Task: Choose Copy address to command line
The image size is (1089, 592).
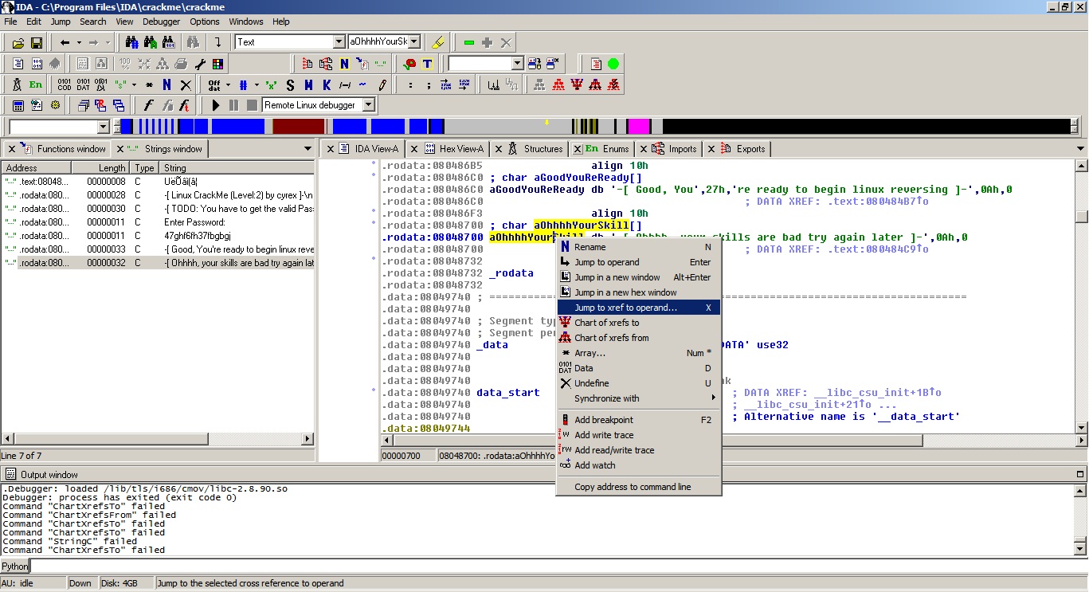Action: [639, 487]
